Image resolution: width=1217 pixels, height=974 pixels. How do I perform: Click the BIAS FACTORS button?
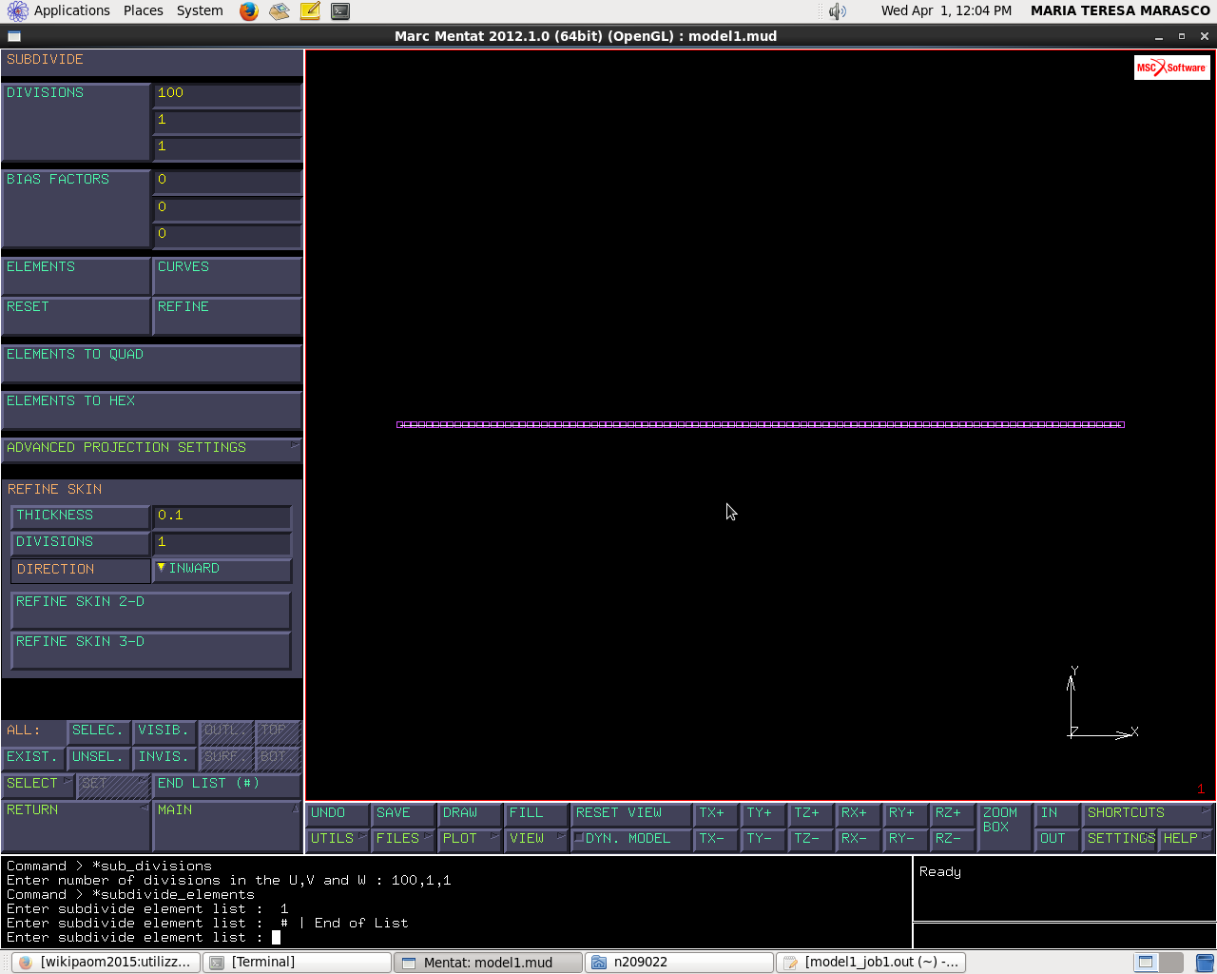click(x=76, y=207)
